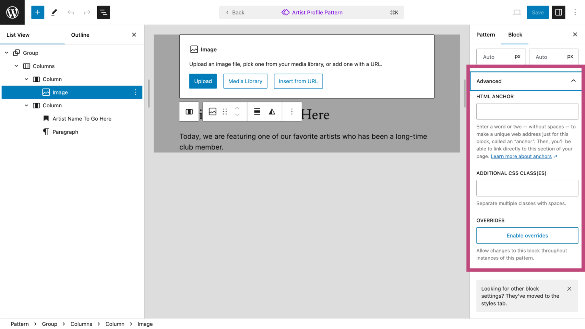Open the Options menu via three-dot icon
Screen dimensions: 585x329
[x=575, y=12]
